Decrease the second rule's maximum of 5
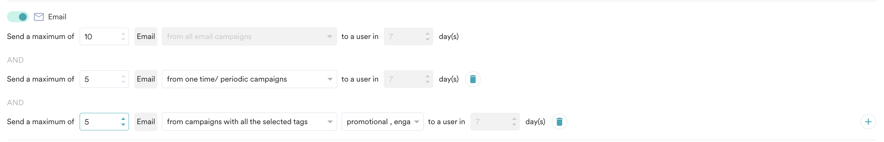Image resolution: width=884 pixels, height=142 pixels. coord(123,82)
